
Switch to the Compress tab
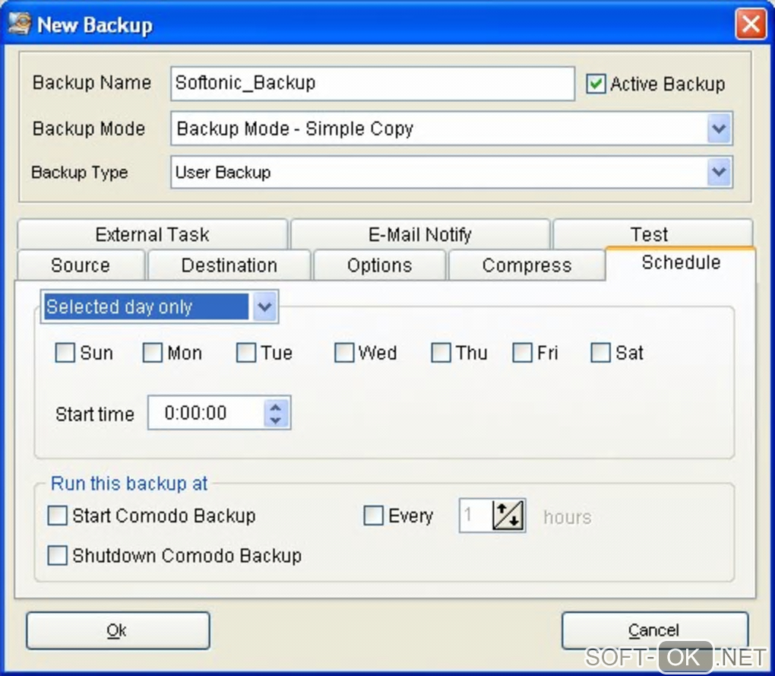coord(527,265)
